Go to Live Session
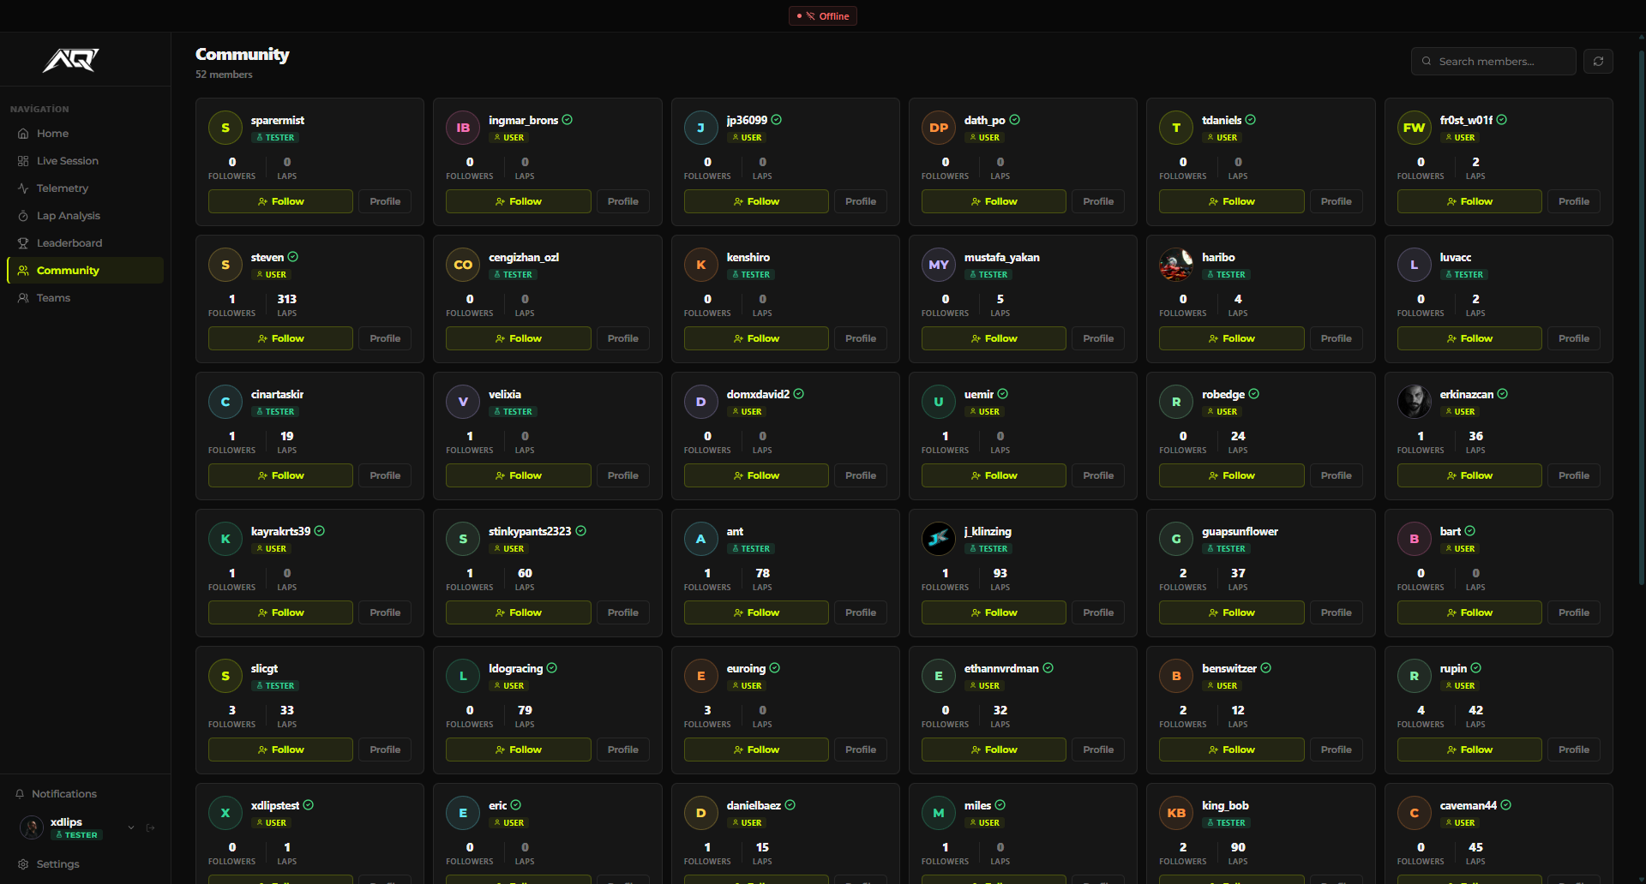This screenshot has height=884, width=1646. tap(85, 161)
